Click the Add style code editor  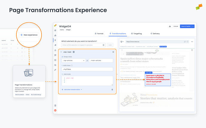pyautogui.click(x=87, y=81)
